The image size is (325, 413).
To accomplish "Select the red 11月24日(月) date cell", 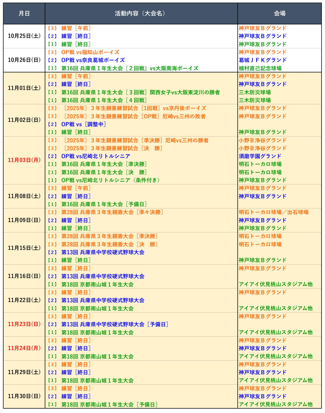I will point(24,348).
